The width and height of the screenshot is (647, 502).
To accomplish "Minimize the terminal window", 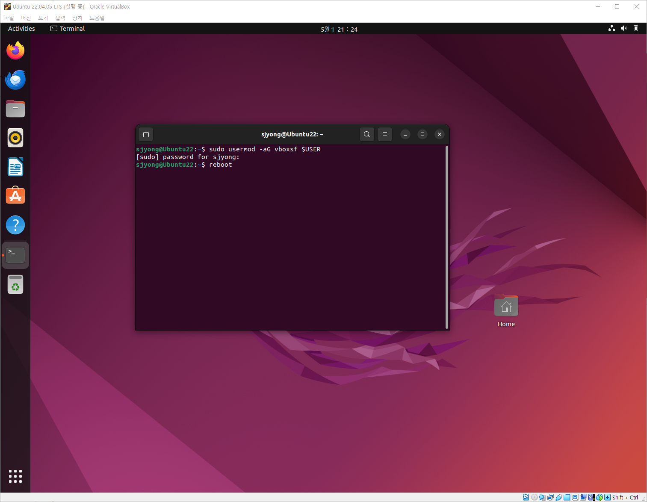I will click(x=405, y=134).
